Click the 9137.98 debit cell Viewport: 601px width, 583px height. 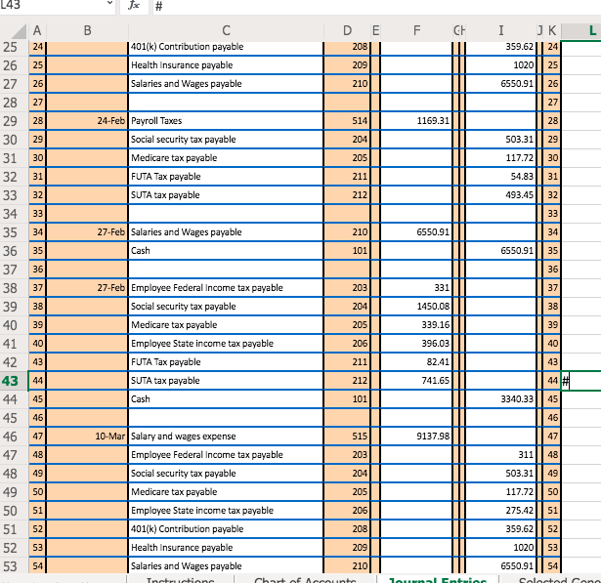[x=416, y=437]
